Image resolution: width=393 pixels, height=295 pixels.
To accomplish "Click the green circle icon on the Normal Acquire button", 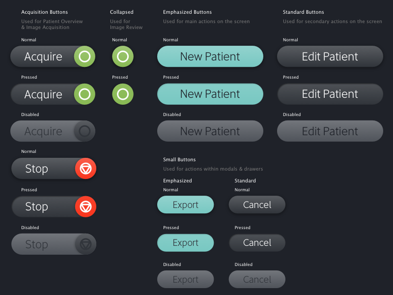I will (x=84, y=57).
